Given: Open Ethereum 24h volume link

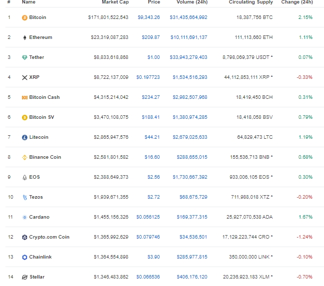Looking at the screenshot, I should click(x=189, y=37).
